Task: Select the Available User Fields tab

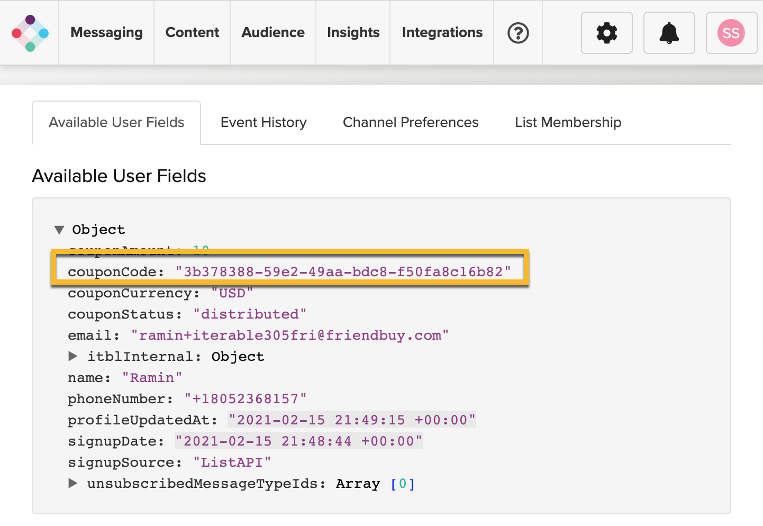Action: [x=116, y=122]
